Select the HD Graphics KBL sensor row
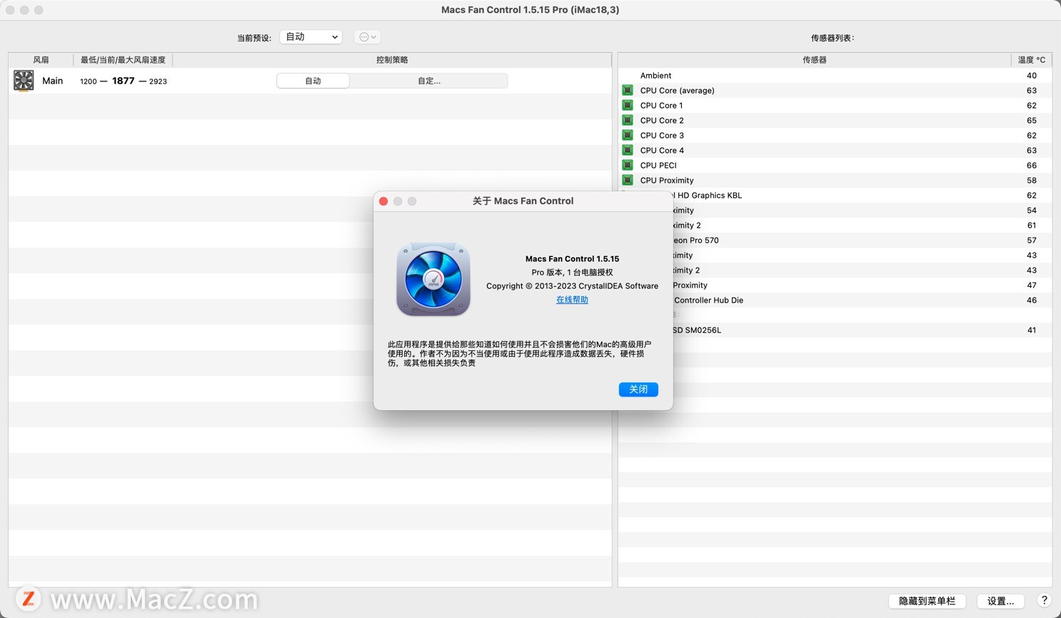1061x618 pixels. pyautogui.click(x=835, y=196)
